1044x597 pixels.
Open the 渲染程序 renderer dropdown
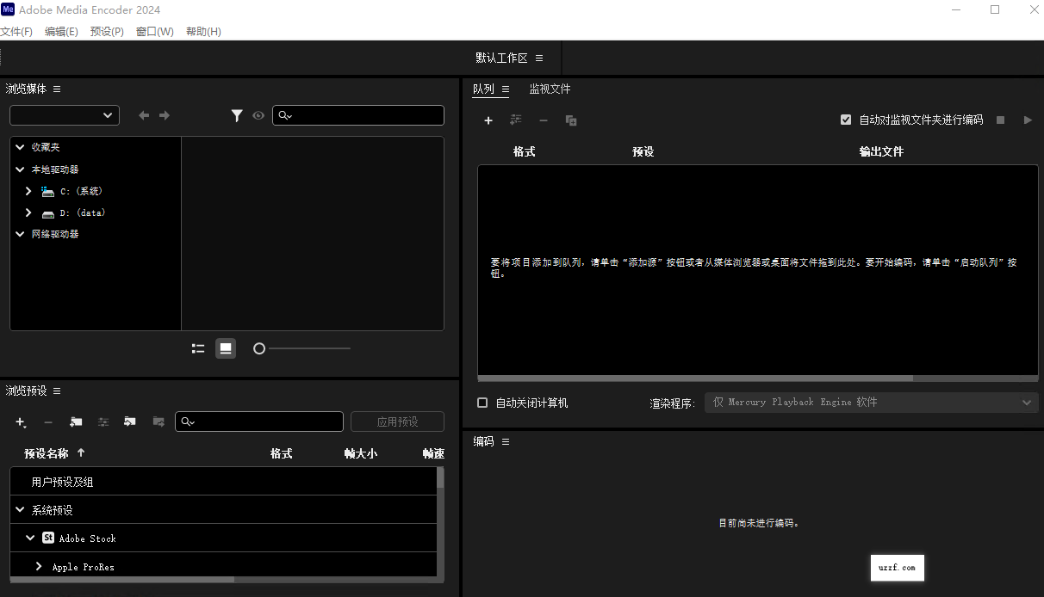[x=1027, y=402]
